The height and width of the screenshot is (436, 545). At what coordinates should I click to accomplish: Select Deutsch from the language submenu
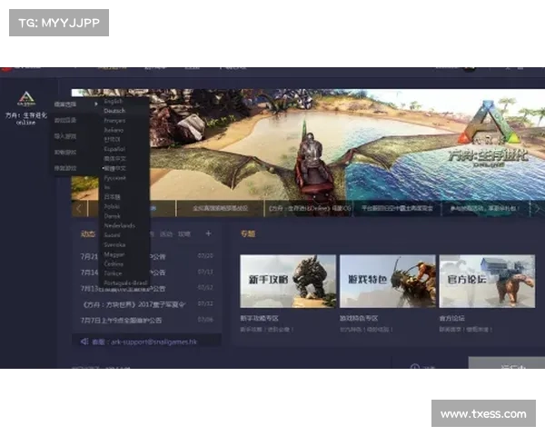coord(114,111)
